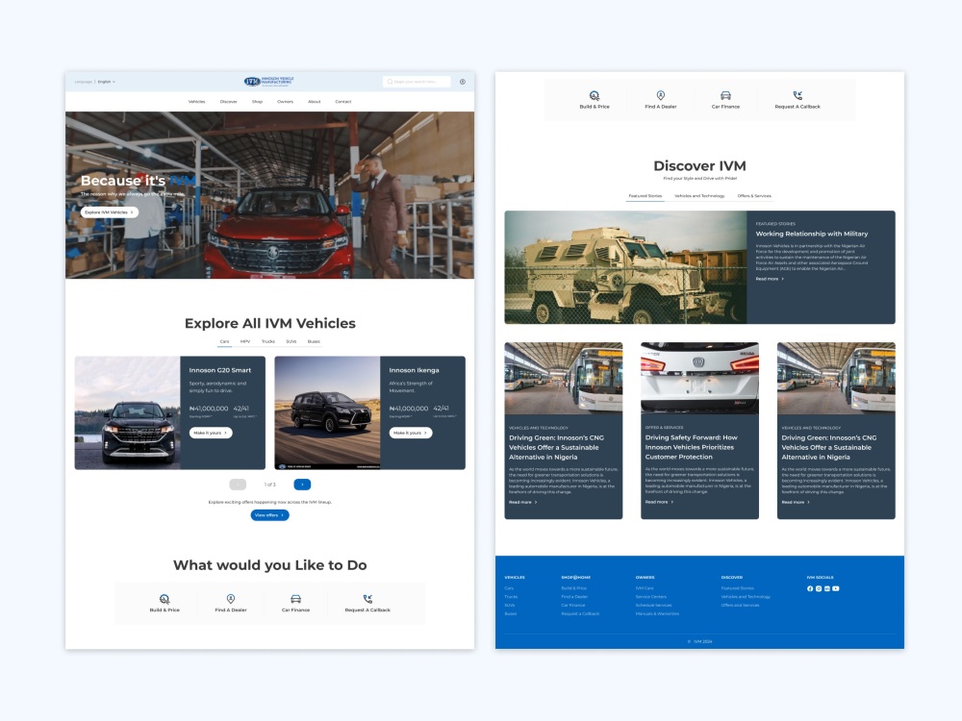The width and height of the screenshot is (962, 721).
Task: Click the Explore IVM Vehicles hero button
Action: tap(110, 212)
